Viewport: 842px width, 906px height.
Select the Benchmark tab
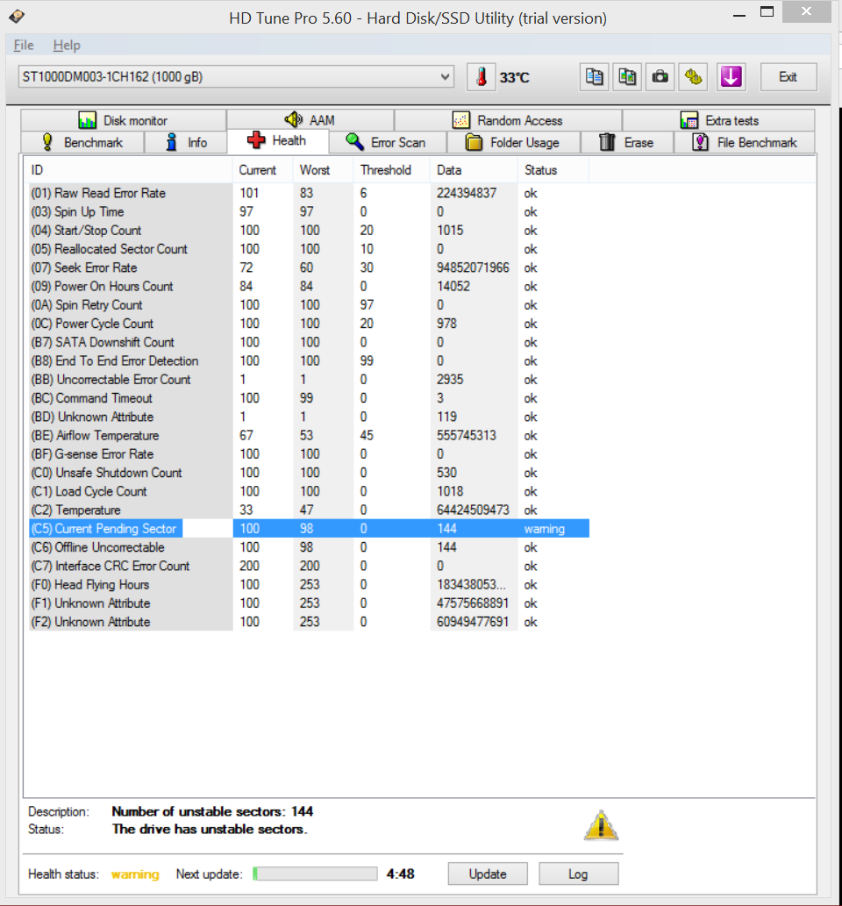82,142
